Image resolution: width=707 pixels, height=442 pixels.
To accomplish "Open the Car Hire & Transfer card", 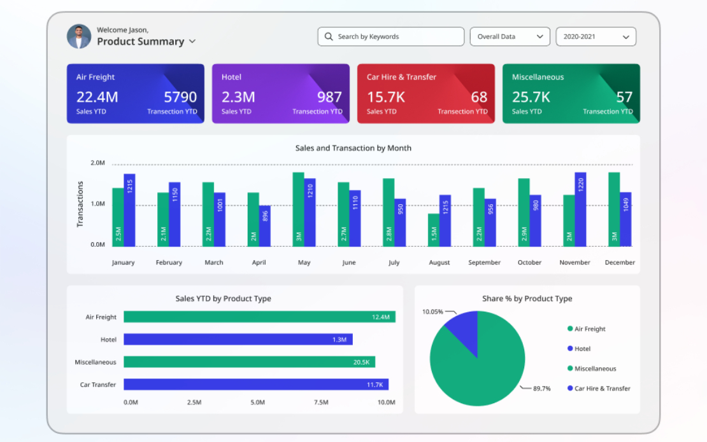I will click(x=425, y=93).
